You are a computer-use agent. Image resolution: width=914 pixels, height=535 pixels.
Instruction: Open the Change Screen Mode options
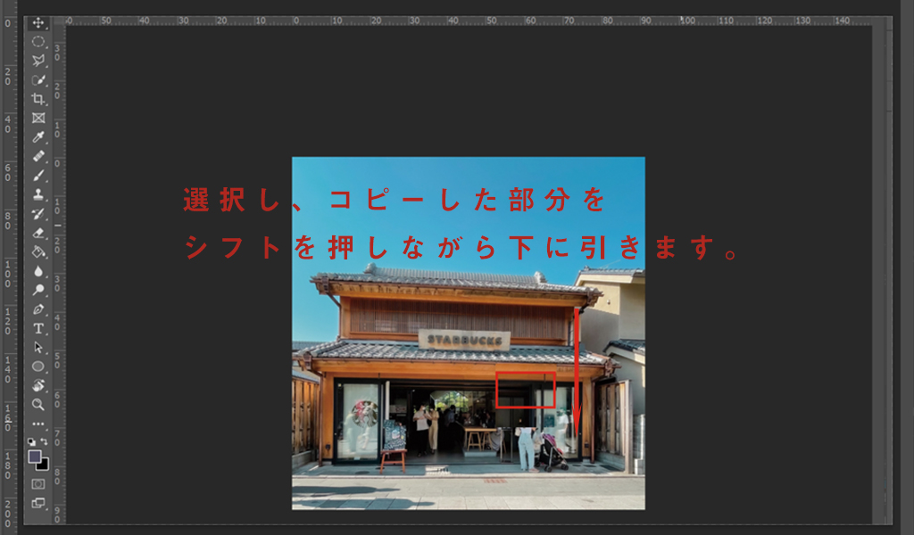38,503
